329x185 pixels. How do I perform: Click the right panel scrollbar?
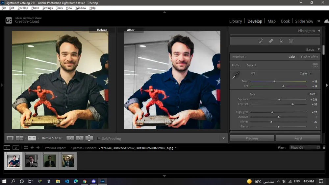coord(323,50)
